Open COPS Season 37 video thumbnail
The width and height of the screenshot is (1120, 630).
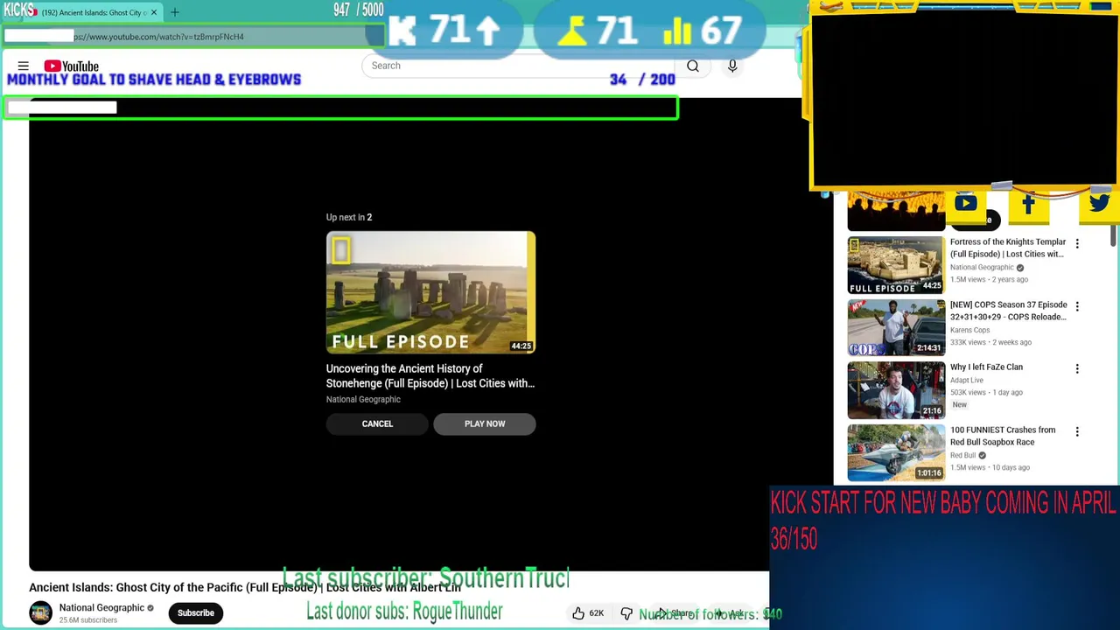[x=896, y=328]
